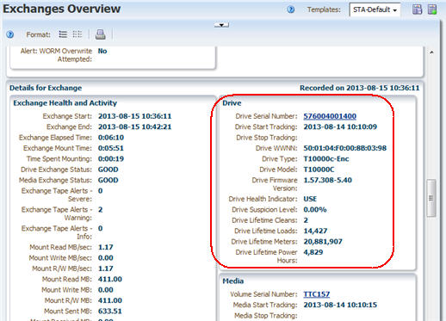Select Drive Suspicion Level 0.00% value
The height and width of the screenshot is (321, 446).
(315, 209)
